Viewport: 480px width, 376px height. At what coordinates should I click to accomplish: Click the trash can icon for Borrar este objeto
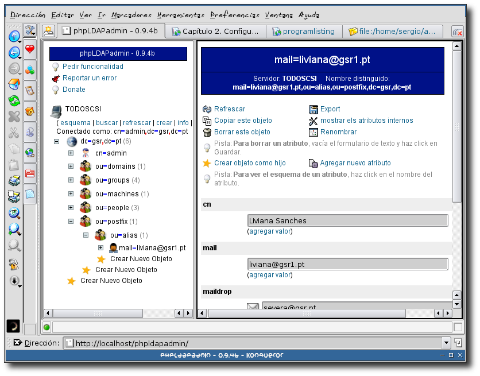tap(207, 132)
